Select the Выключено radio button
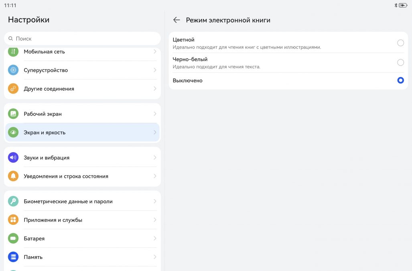The width and height of the screenshot is (412, 271). click(x=400, y=80)
